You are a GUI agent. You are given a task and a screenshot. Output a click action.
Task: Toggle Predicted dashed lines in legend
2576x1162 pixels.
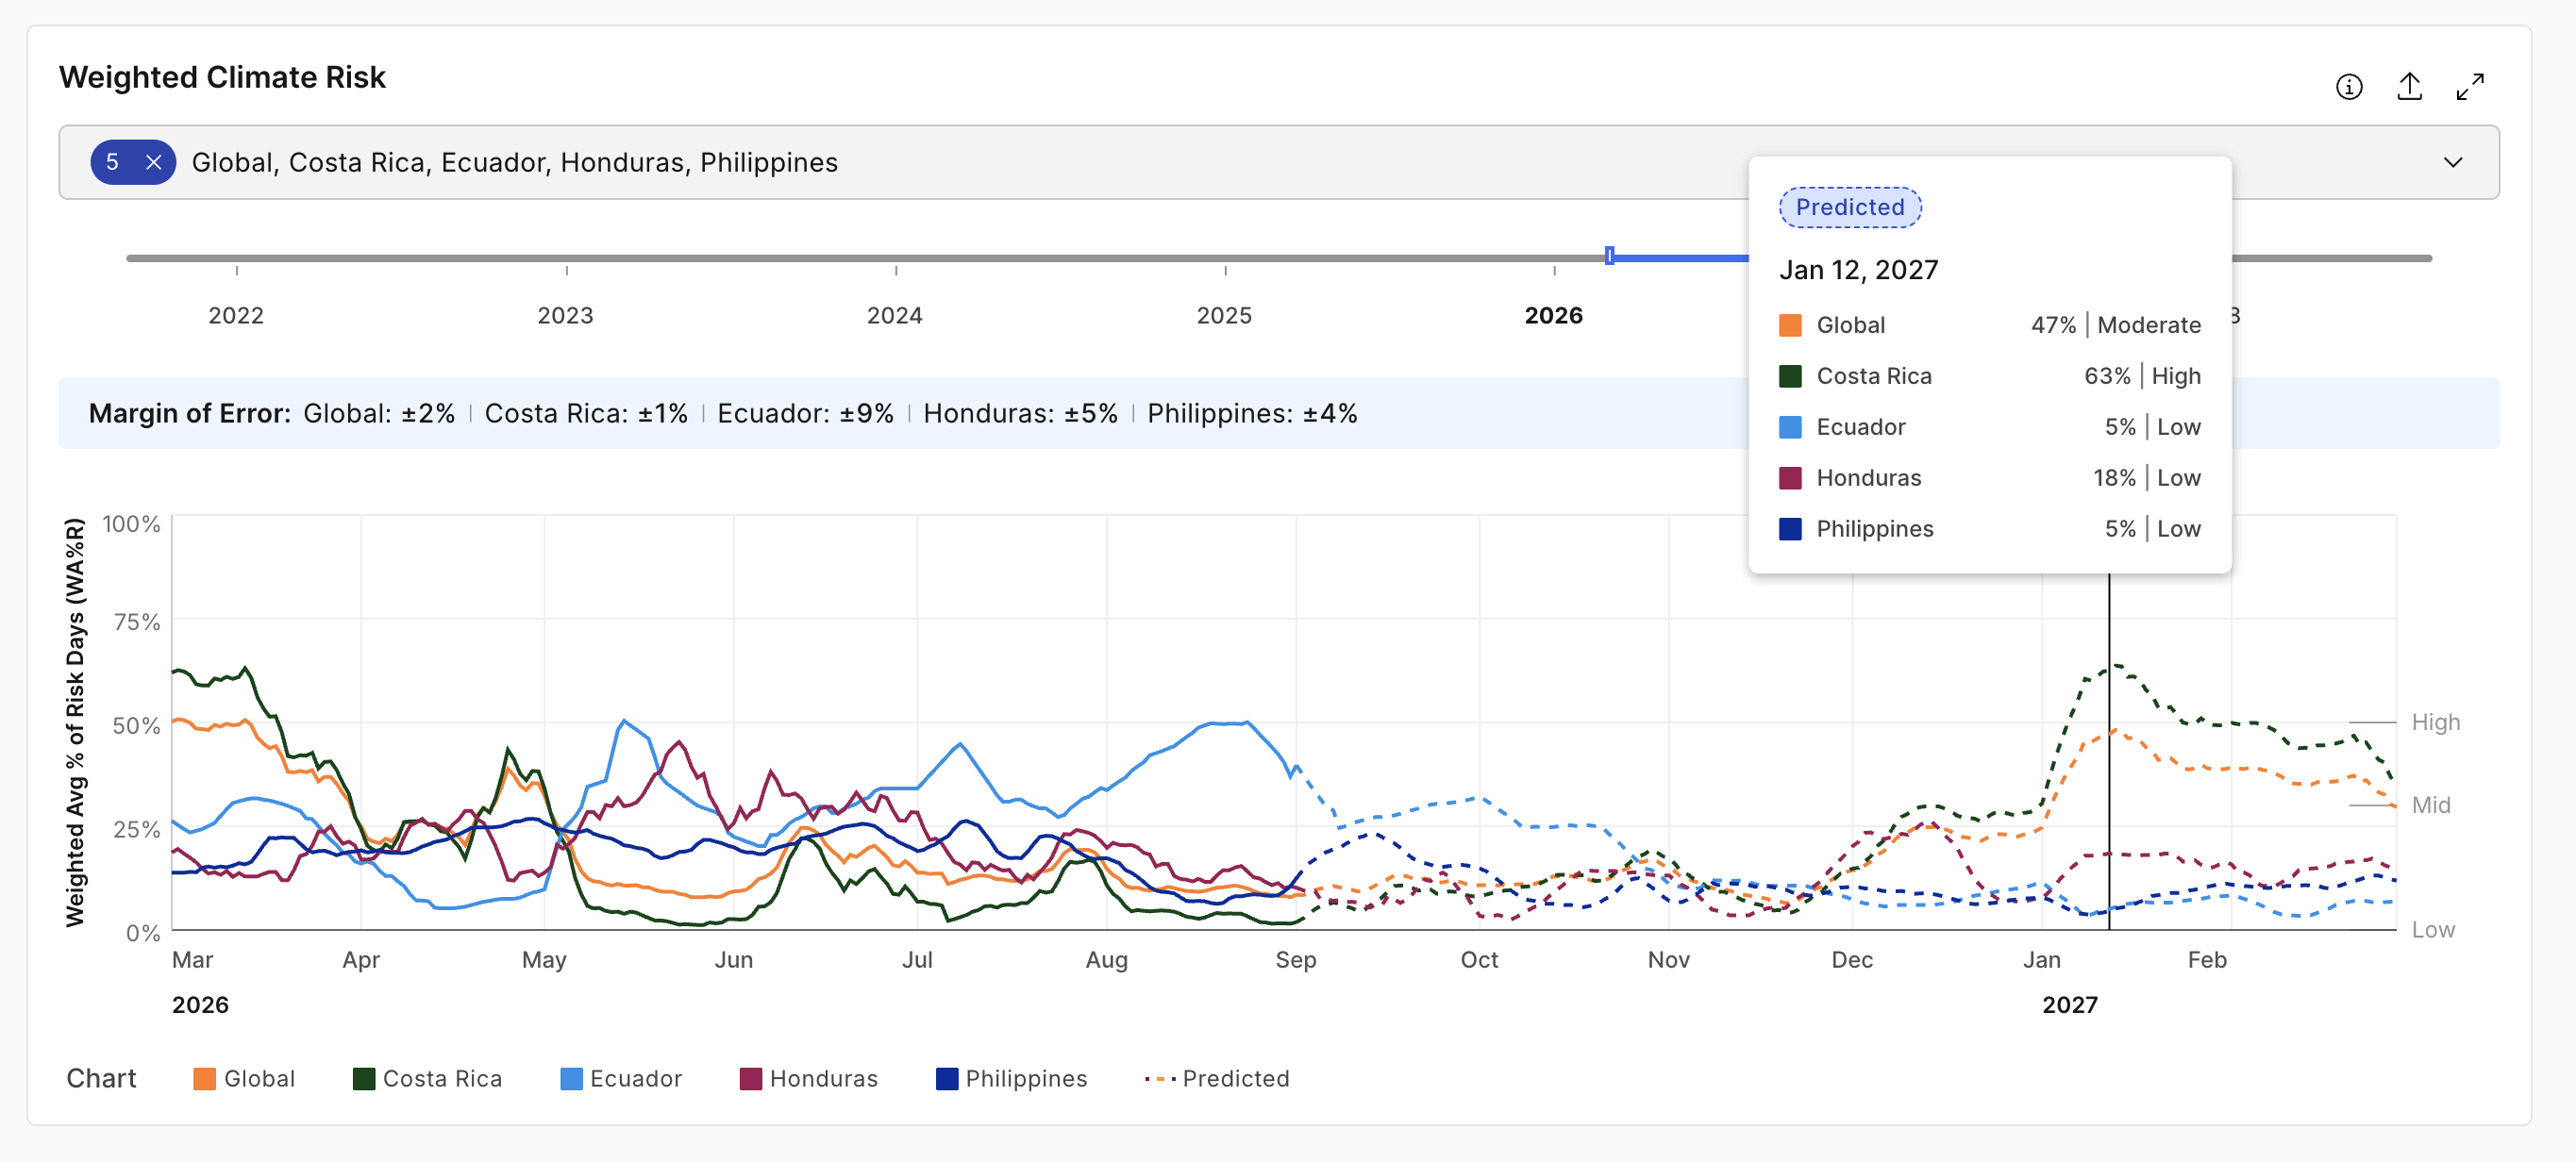1217,1078
